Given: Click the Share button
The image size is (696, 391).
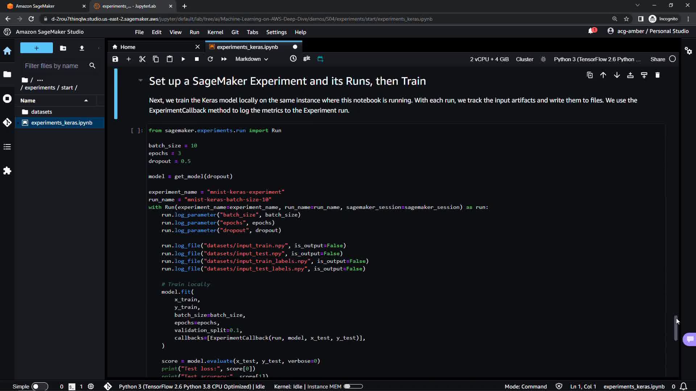Looking at the screenshot, I should 658,59.
